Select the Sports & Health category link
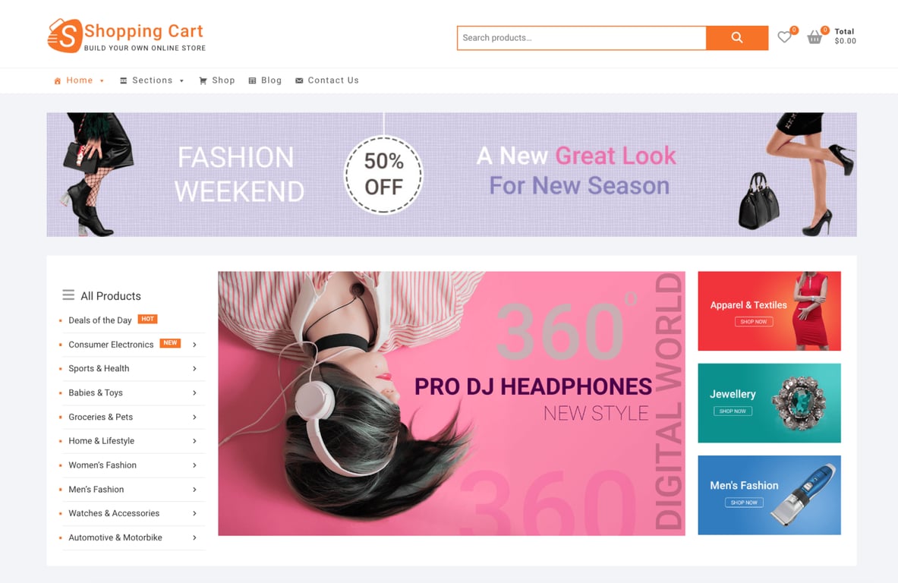The image size is (898, 583). [x=99, y=369]
